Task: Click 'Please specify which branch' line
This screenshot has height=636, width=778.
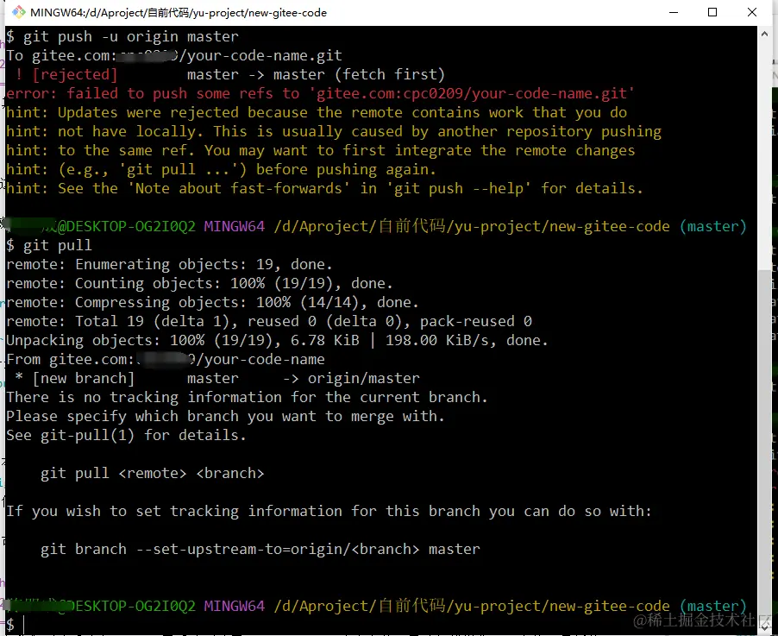Action: click(x=225, y=416)
